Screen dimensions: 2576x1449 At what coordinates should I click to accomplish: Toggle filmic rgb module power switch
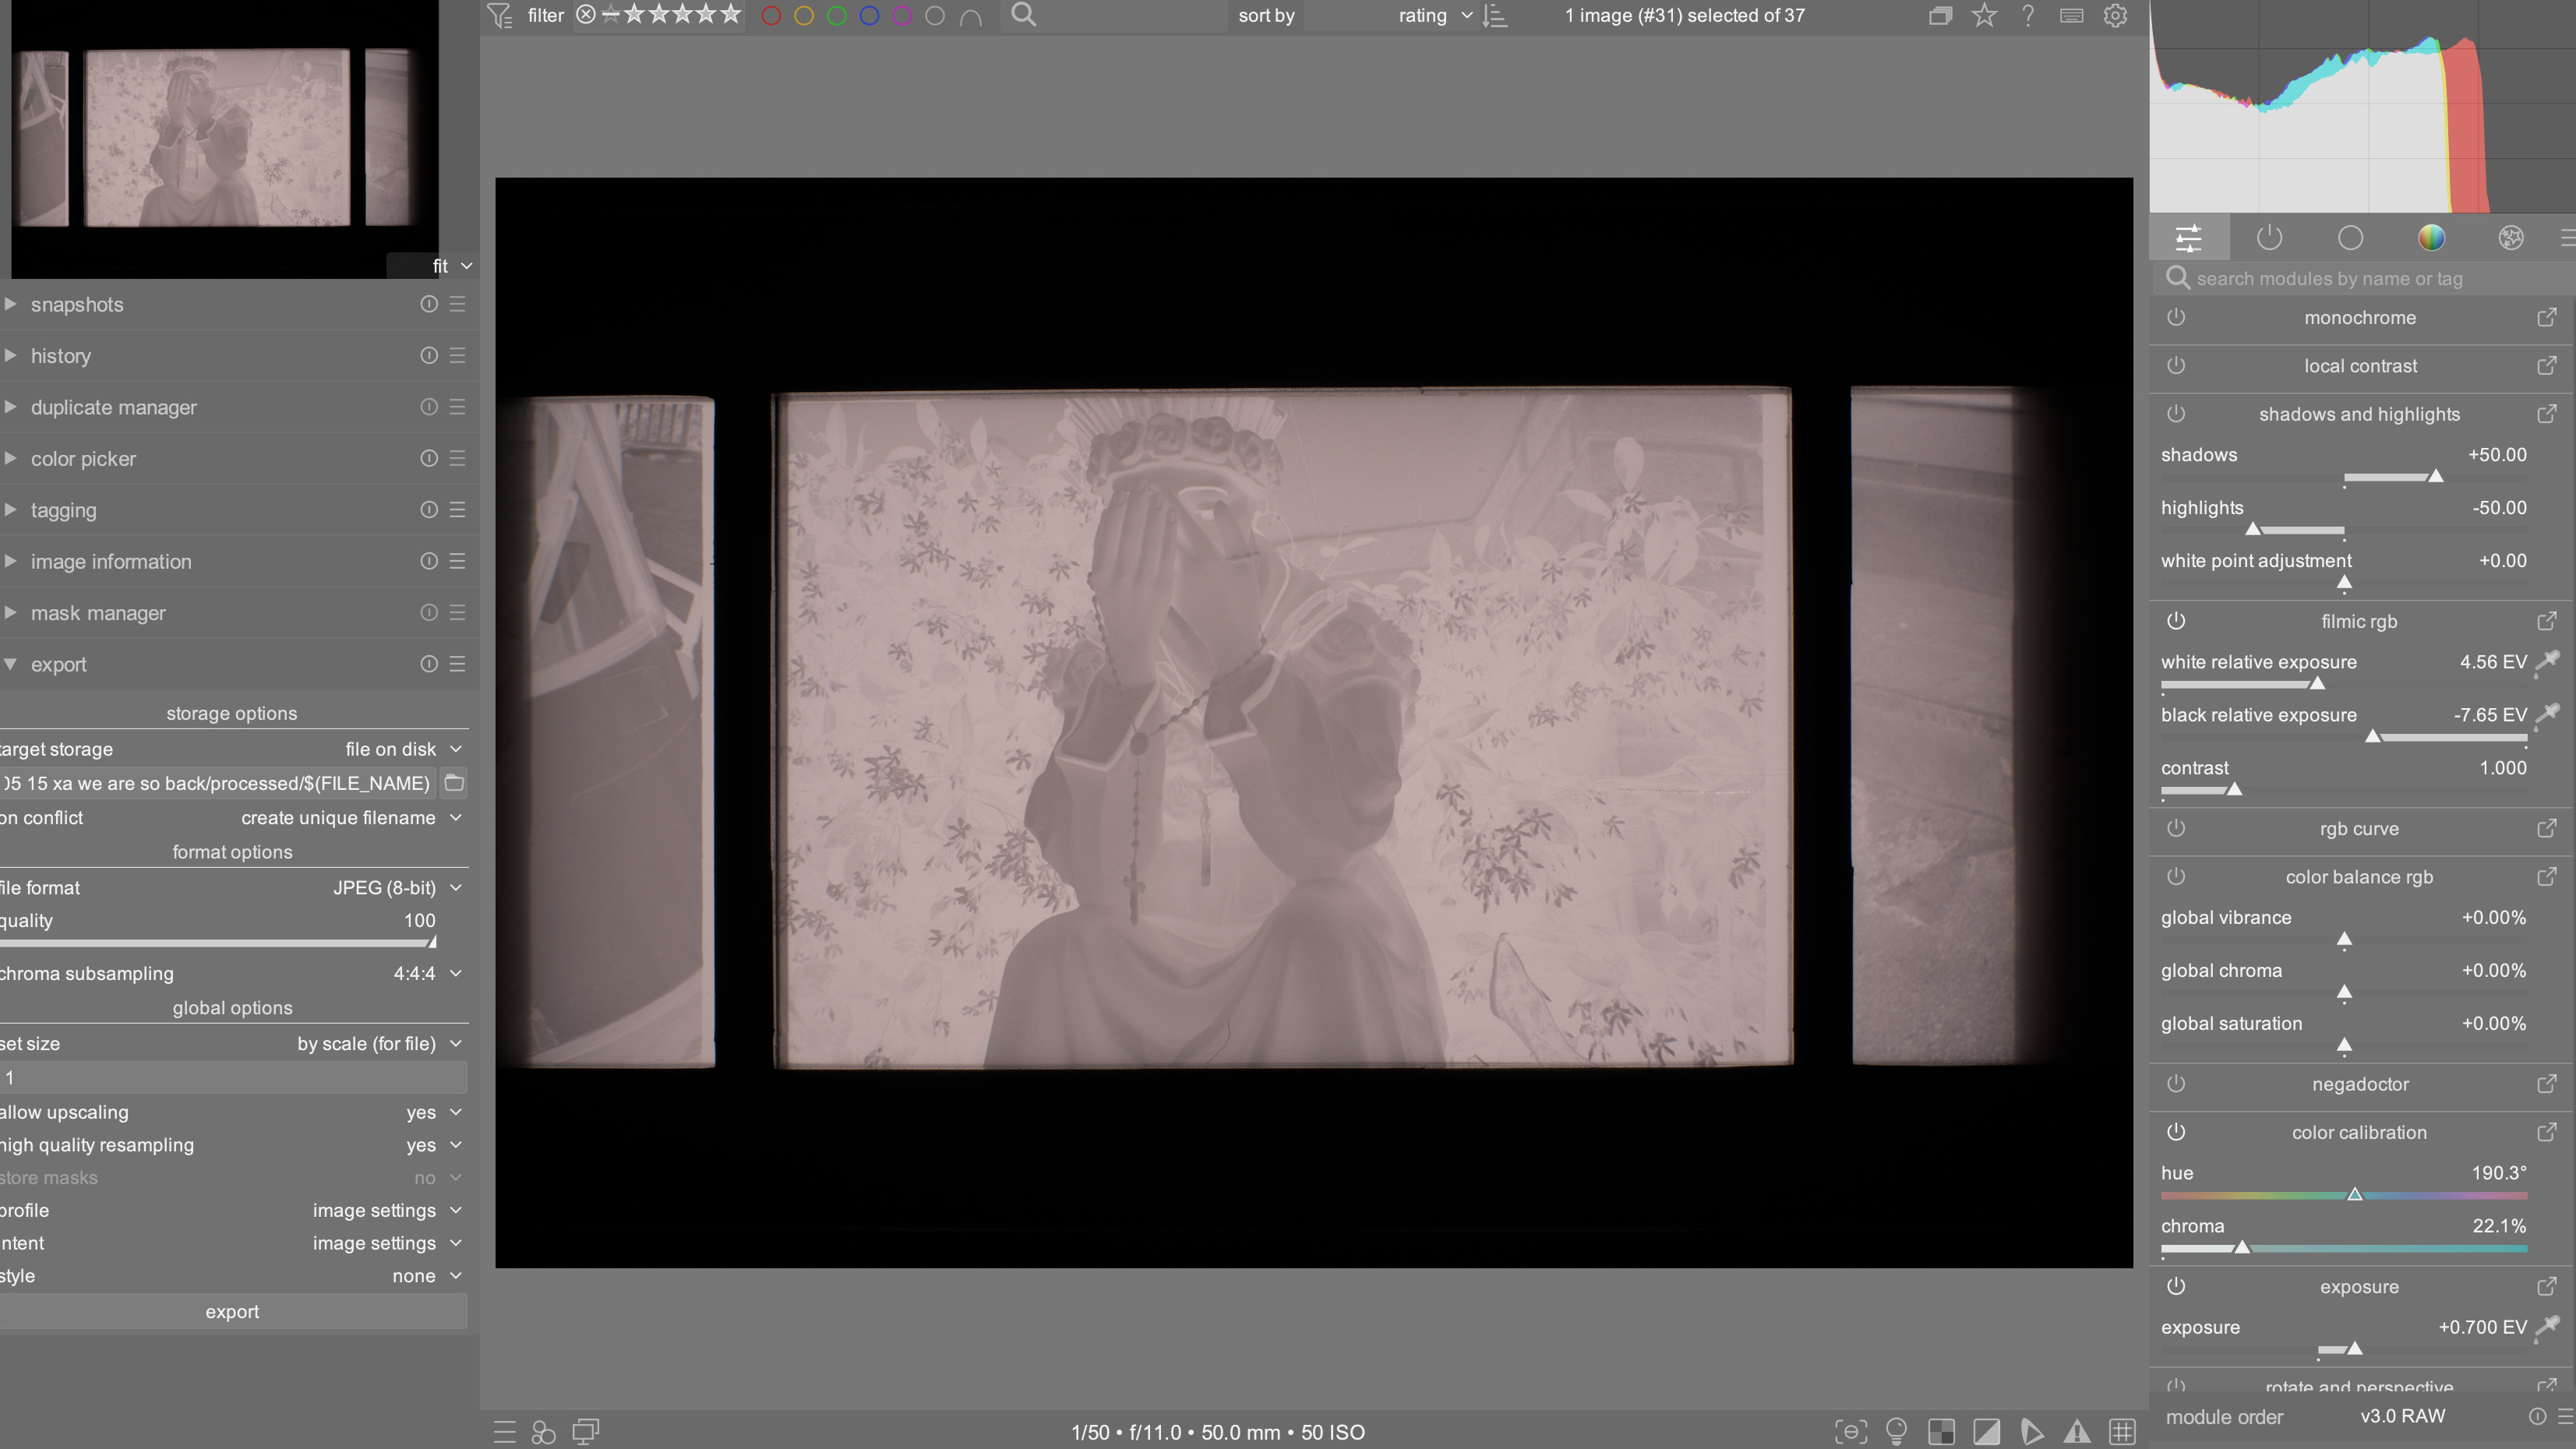[2176, 621]
